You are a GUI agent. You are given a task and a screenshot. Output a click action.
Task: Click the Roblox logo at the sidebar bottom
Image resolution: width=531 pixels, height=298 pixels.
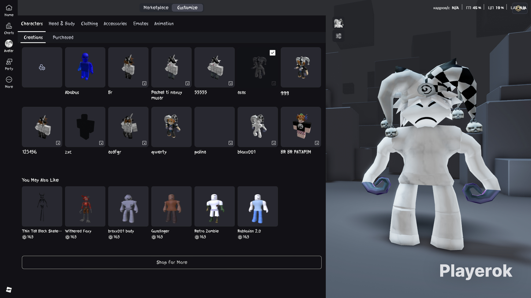pos(9,289)
